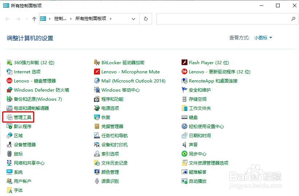Open the 轻松使用设置中心 link
Screen dimensions: 299x196
click(x=206, y=126)
